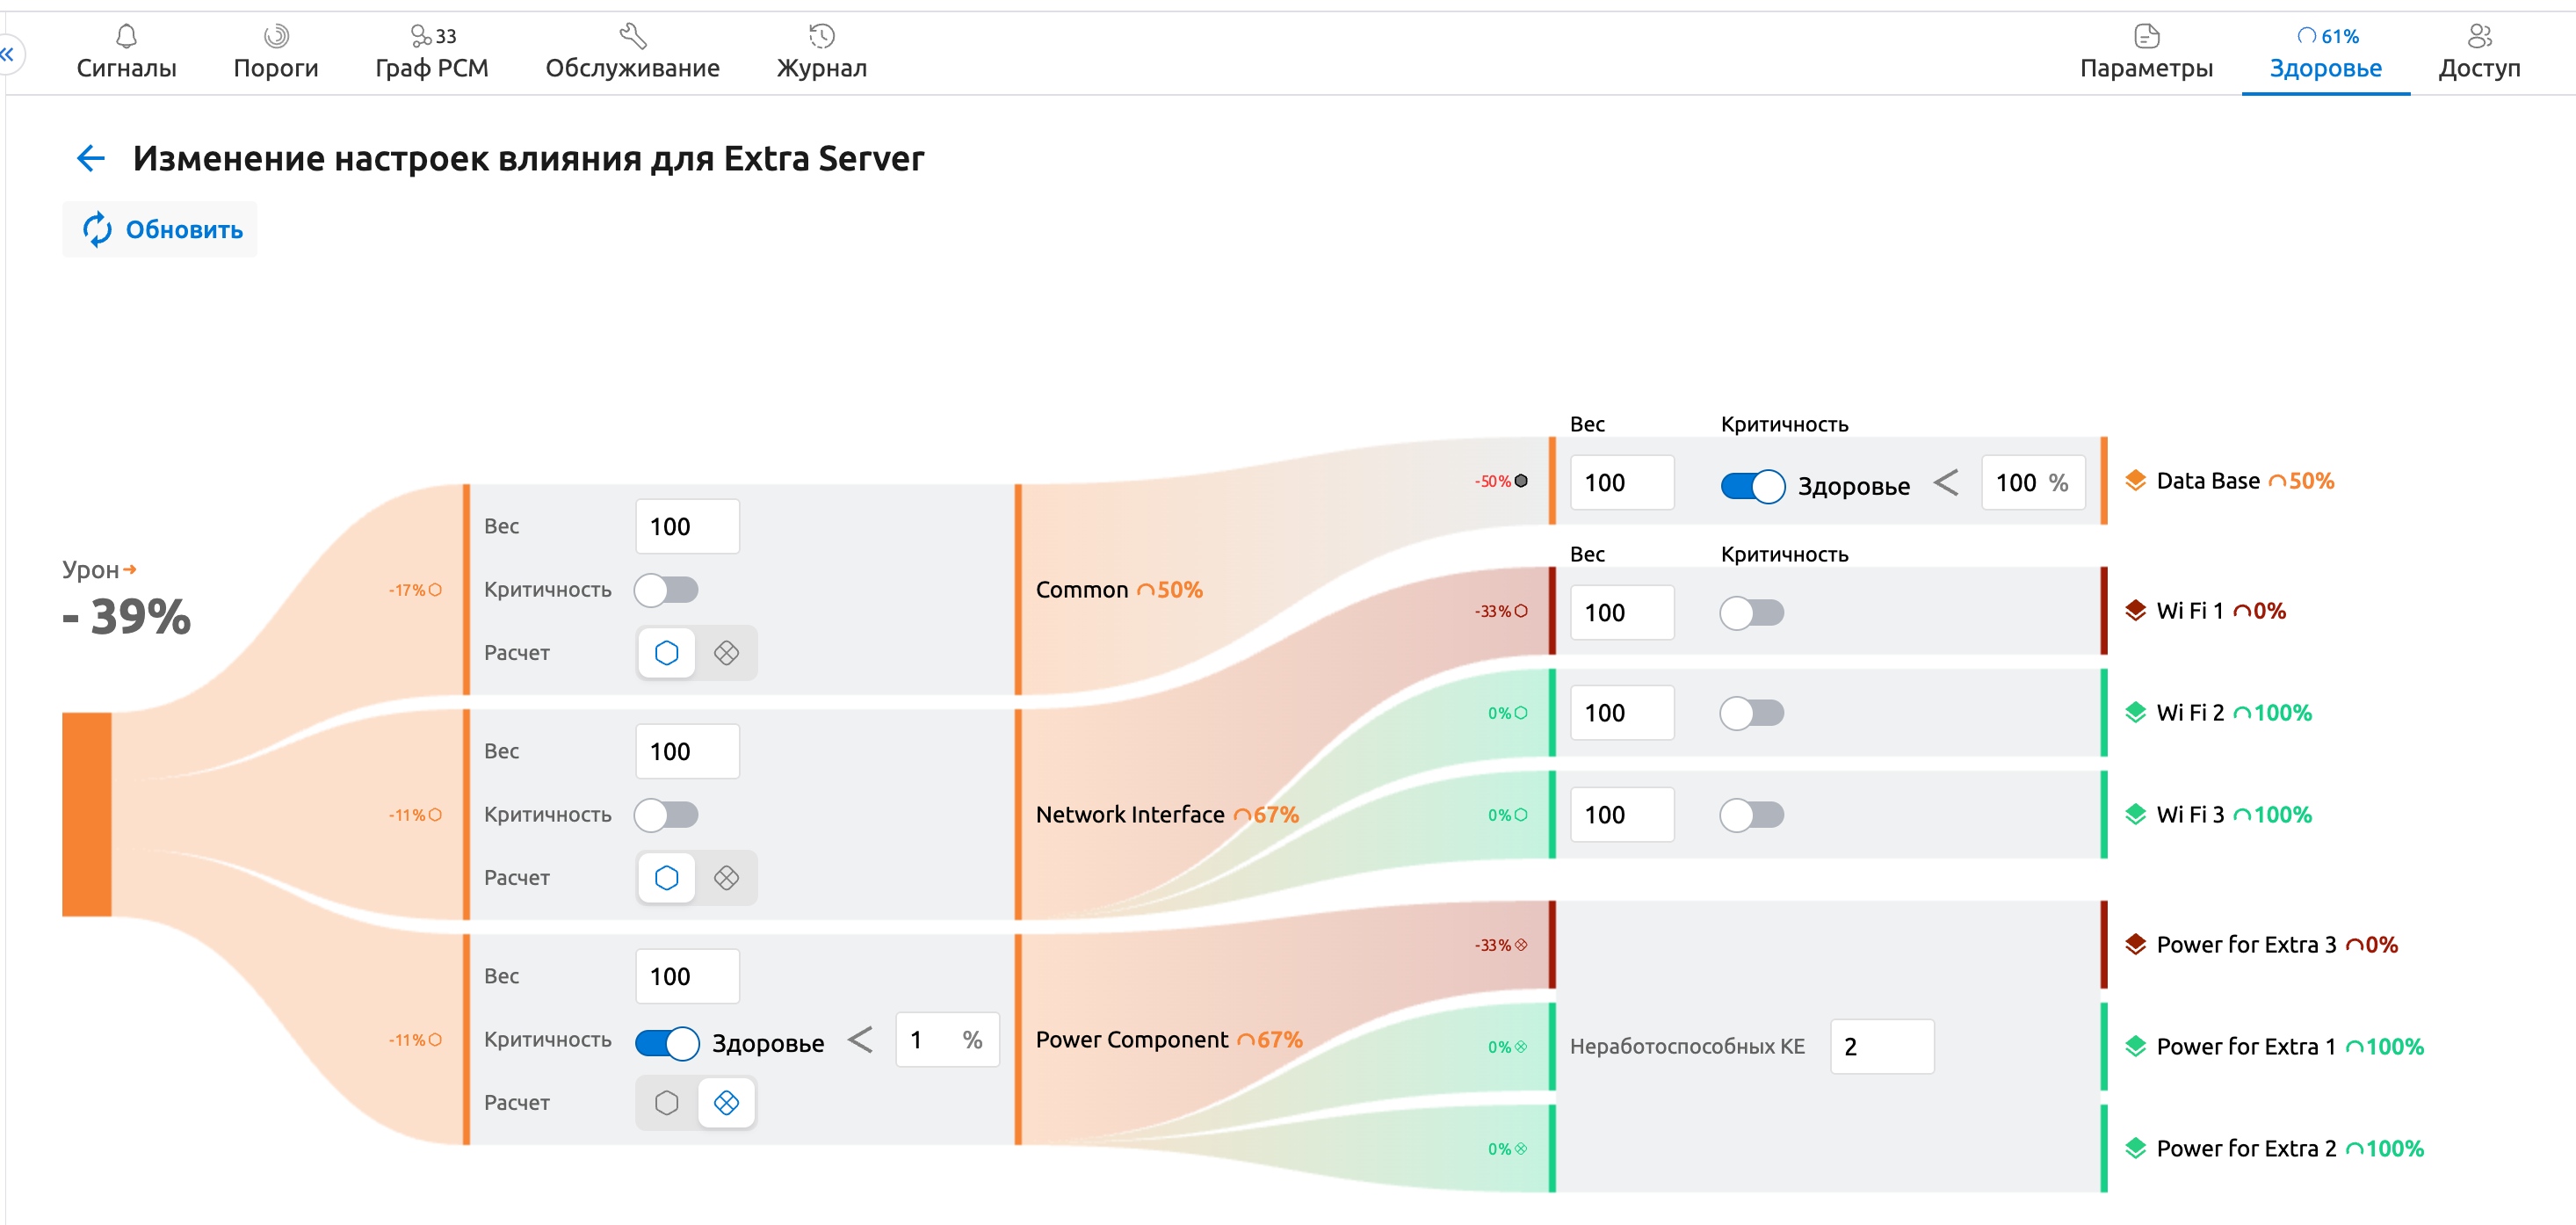Open the Сигналы tab
Viewport: 2576px width, 1225px height.
(126, 53)
